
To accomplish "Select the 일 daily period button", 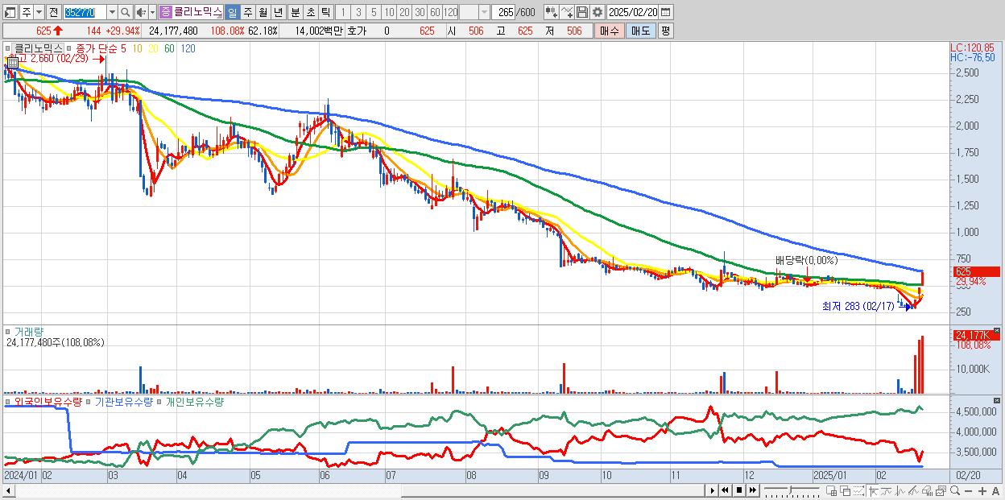I will (232, 12).
